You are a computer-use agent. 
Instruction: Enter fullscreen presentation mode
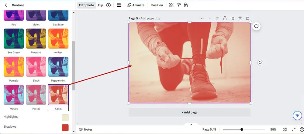[x=294, y=129]
